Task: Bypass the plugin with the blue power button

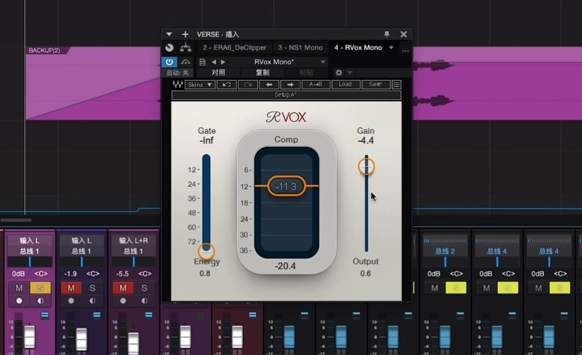Action: (x=169, y=62)
